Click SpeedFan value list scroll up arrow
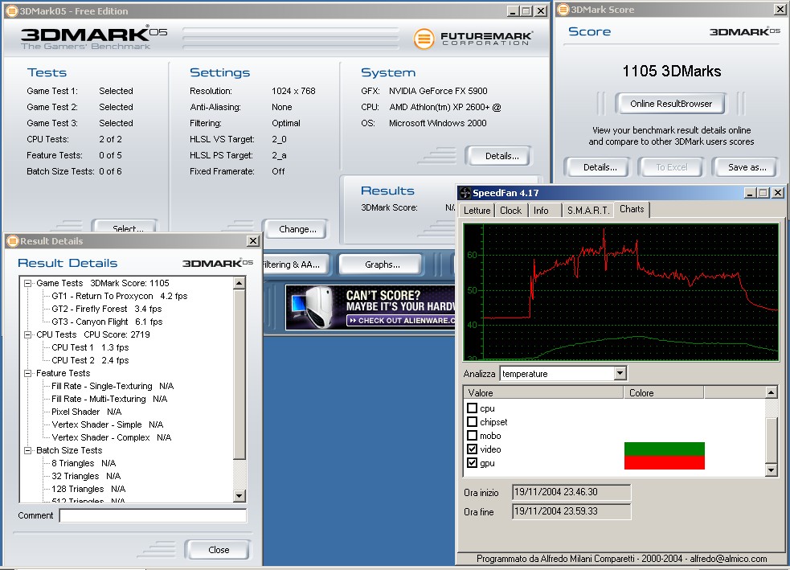 tap(771, 392)
